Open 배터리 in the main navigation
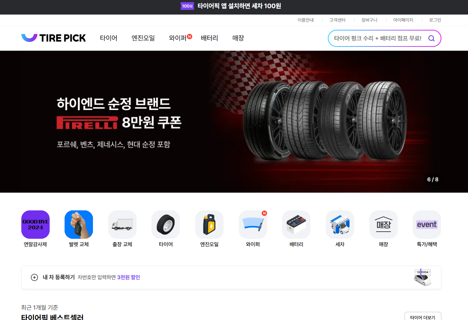468x320 pixels. click(209, 38)
